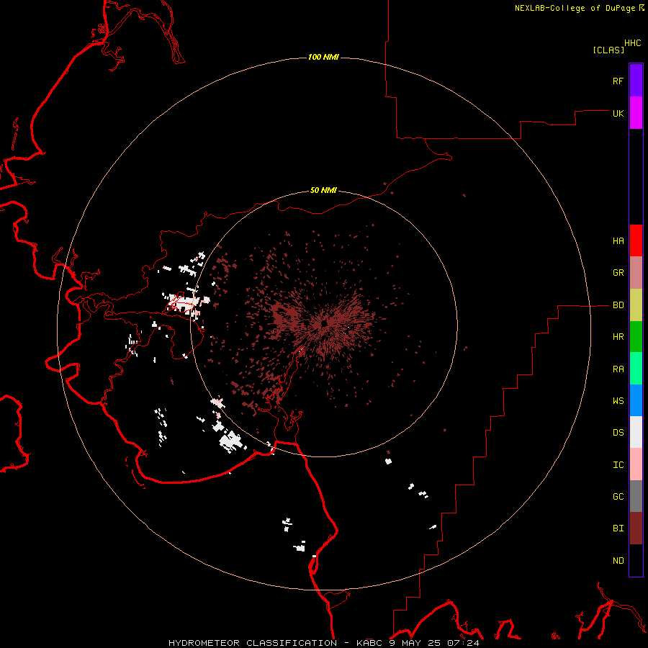Click the GR legend color swatch
648x648 pixels.
(x=636, y=273)
